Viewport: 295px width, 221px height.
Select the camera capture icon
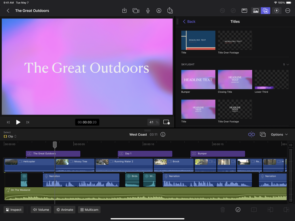click(x=136, y=11)
